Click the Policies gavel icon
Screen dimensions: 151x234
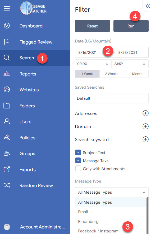[x=7, y=137]
